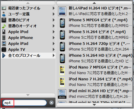This screenshot has width=134, height=109.
Task: Click the mp4 search input field
Action: pyautogui.click(x=24, y=103)
